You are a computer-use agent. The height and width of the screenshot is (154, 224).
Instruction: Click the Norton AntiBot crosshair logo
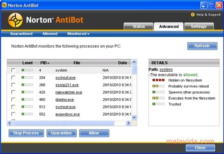pos(15,20)
